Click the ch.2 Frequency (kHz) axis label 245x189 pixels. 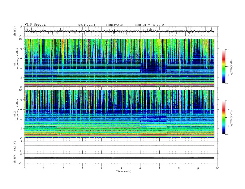click(x=16, y=111)
